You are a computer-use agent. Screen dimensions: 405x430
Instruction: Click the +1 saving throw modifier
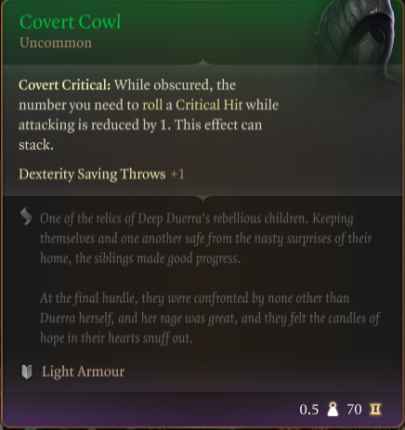[x=177, y=175]
